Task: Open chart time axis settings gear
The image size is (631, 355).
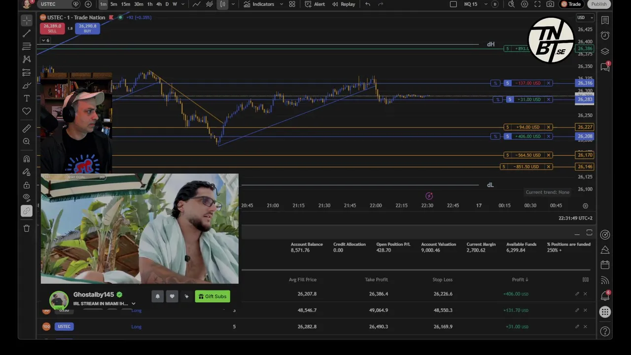Action: pos(585,206)
